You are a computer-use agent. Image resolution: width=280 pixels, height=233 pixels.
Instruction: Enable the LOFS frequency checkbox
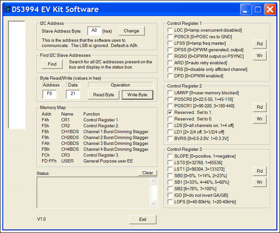[170, 202]
